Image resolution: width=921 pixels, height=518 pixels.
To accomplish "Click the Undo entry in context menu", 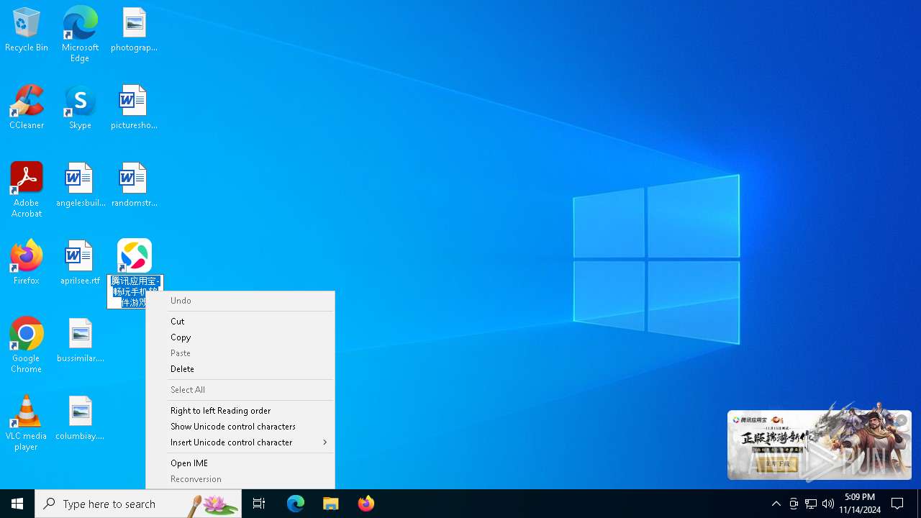I will [240, 301].
